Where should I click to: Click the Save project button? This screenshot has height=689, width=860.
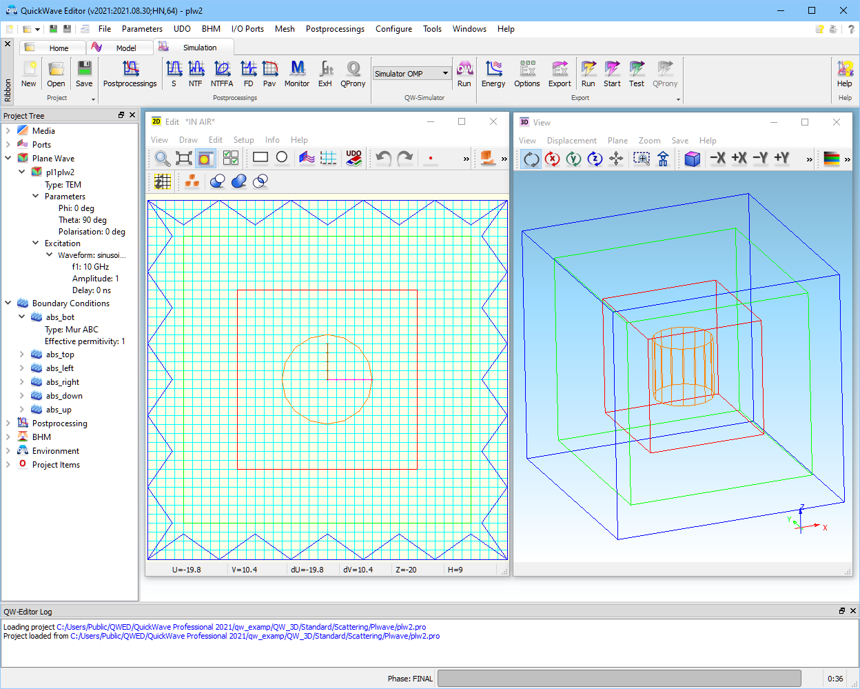point(84,74)
